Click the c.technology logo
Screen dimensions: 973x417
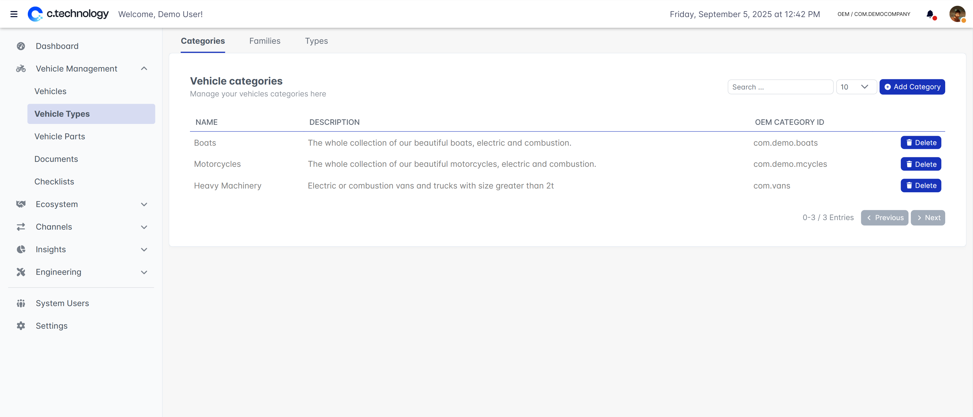pos(68,14)
